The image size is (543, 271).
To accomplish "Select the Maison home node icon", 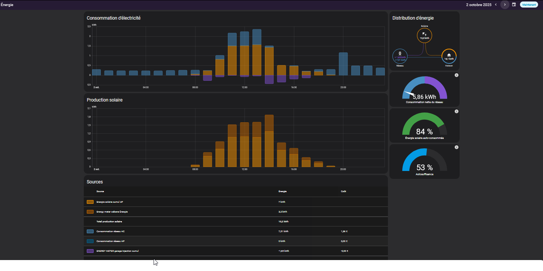I will [x=449, y=56].
